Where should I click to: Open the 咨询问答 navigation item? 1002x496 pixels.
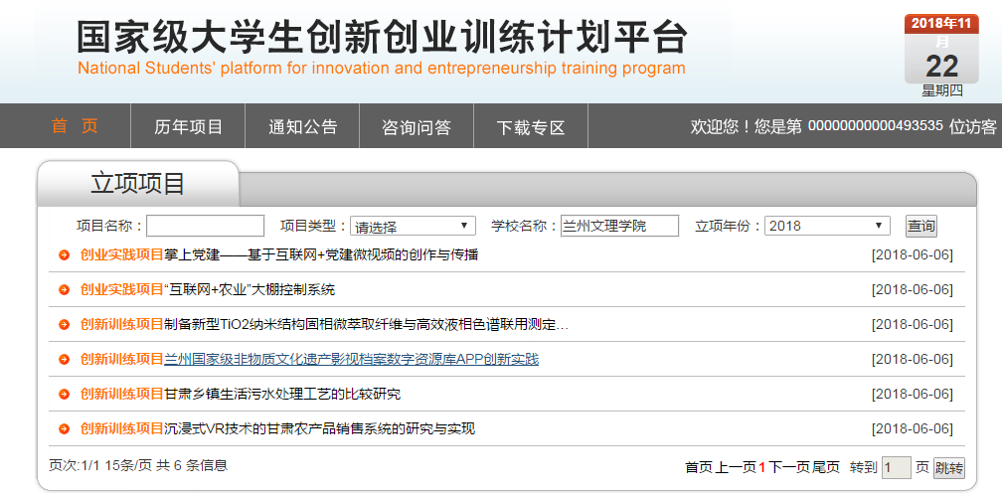click(x=417, y=127)
